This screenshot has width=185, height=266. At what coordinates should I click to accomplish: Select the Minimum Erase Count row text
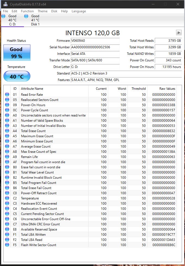37,141
